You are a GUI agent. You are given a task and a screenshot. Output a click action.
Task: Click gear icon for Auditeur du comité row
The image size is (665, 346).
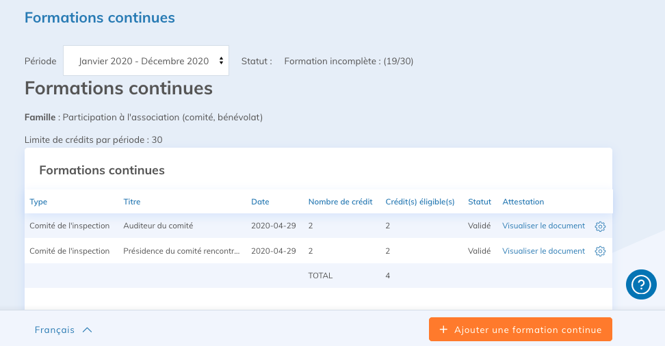click(600, 226)
